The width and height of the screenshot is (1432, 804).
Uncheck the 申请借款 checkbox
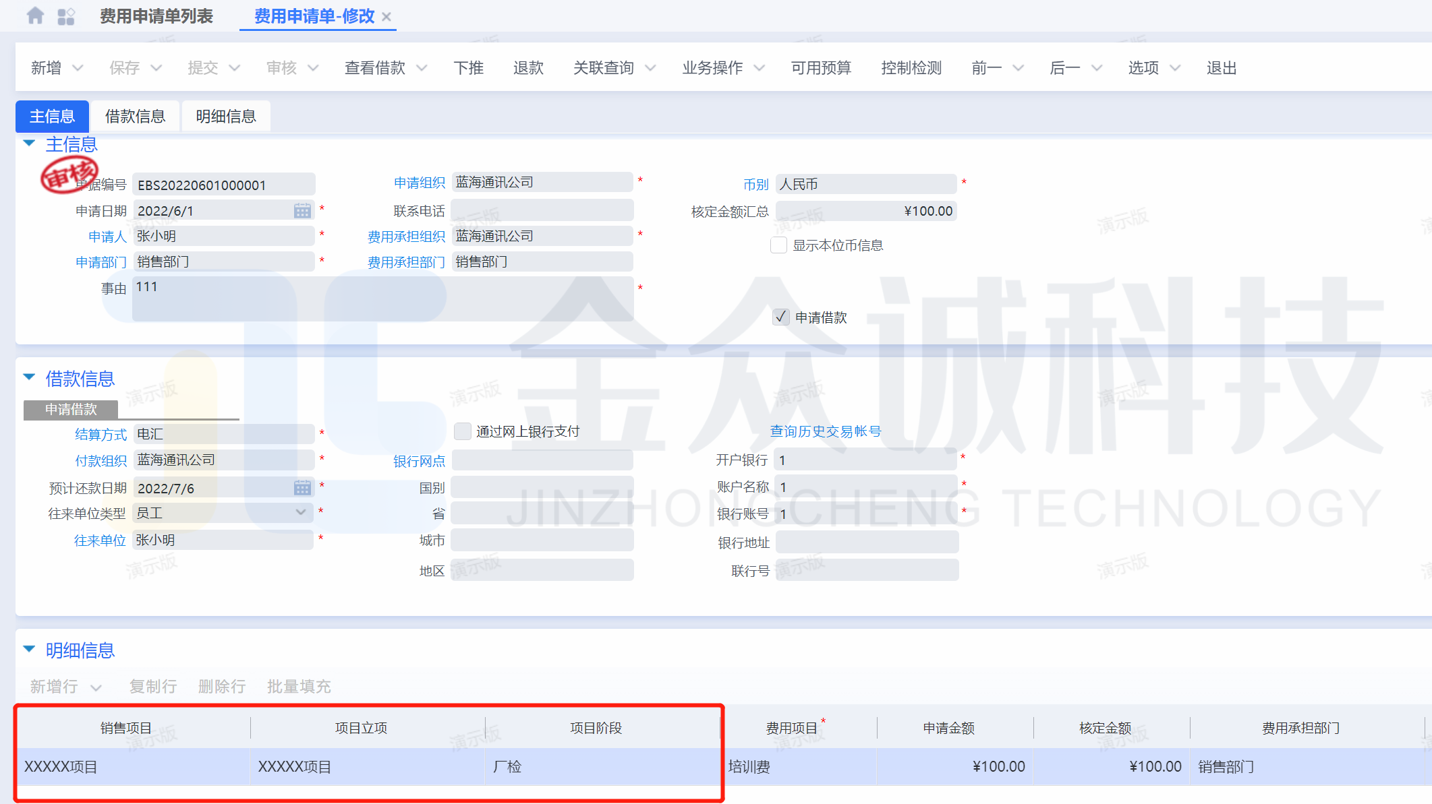pos(780,317)
